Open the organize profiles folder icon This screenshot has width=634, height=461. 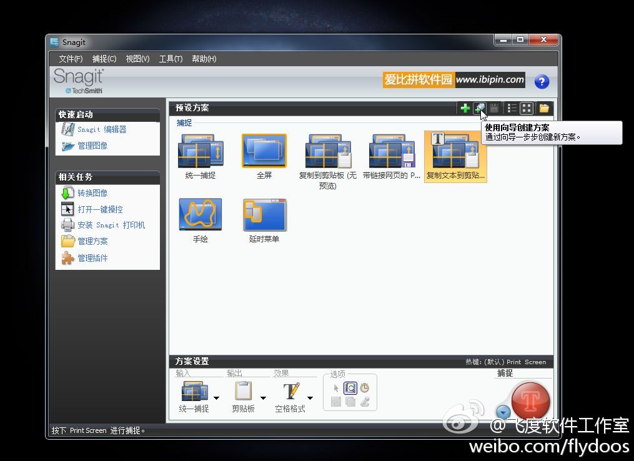(544, 108)
